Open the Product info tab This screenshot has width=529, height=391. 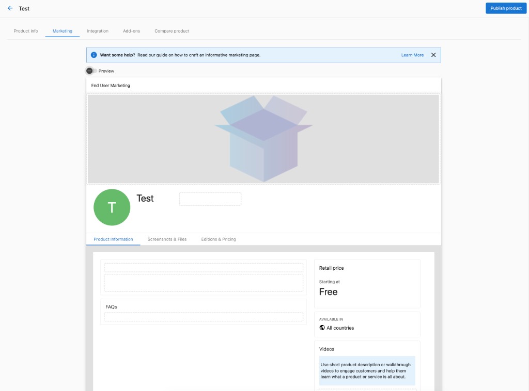click(x=26, y=31)
